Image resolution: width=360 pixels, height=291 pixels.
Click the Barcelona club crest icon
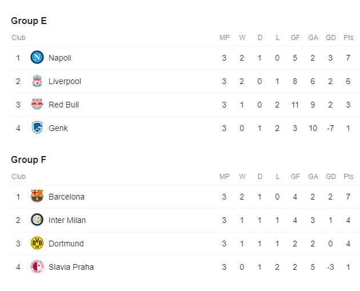click(37, 196)
